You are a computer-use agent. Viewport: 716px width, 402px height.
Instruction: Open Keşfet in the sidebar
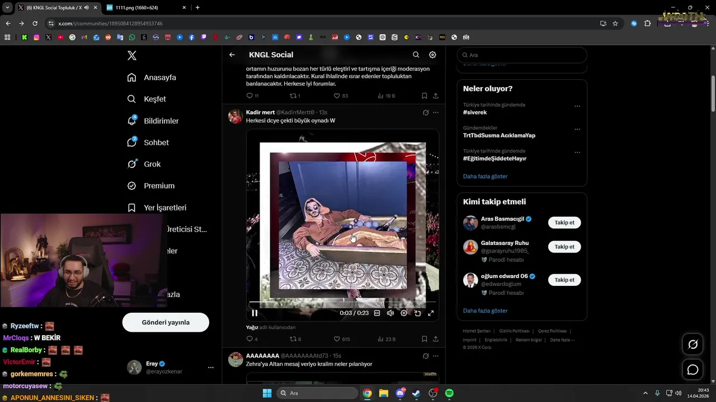tap(147, 99)
